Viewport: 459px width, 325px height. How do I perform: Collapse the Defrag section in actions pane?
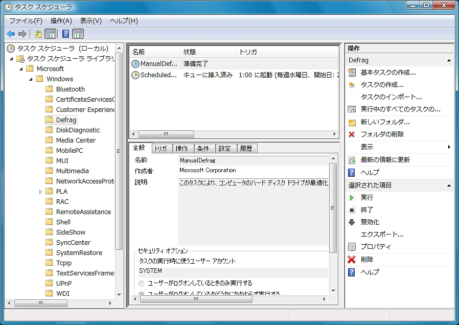(449, 60)
